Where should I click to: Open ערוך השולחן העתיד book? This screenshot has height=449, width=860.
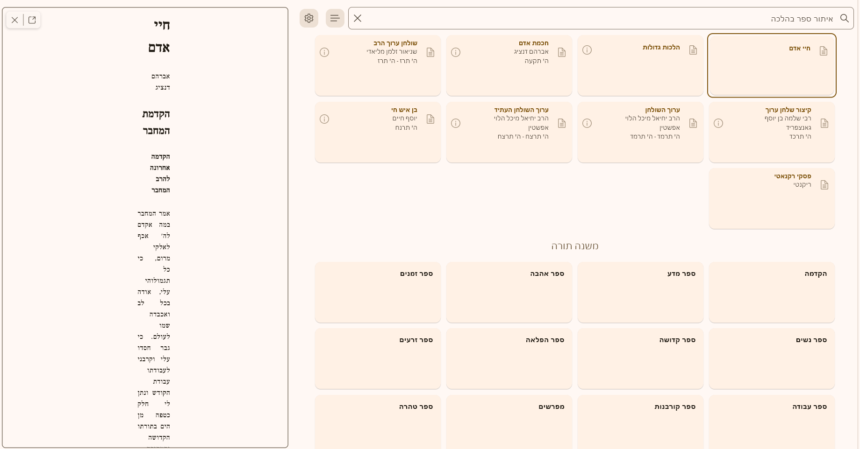[509, 132]
